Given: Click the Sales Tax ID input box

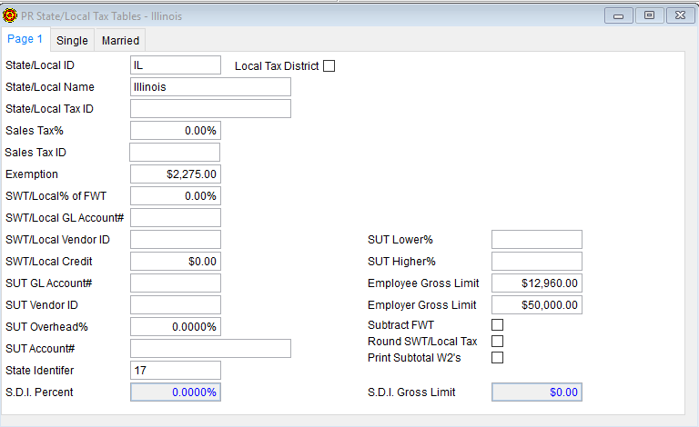Looking at the screenshot, I should [175, 152].
